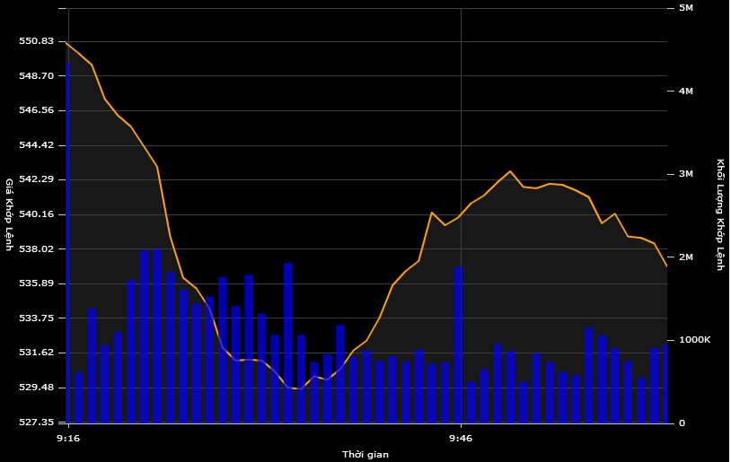Click the first volume bar at 9:16
The height and width of the screenshot is (462, 731).
(x=67, y=242)
